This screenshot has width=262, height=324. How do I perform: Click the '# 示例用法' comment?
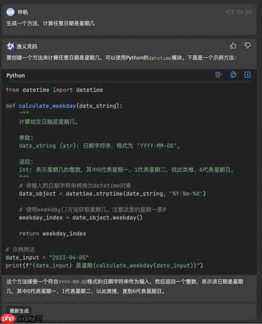pyautogui.click(x=20, y=250)
